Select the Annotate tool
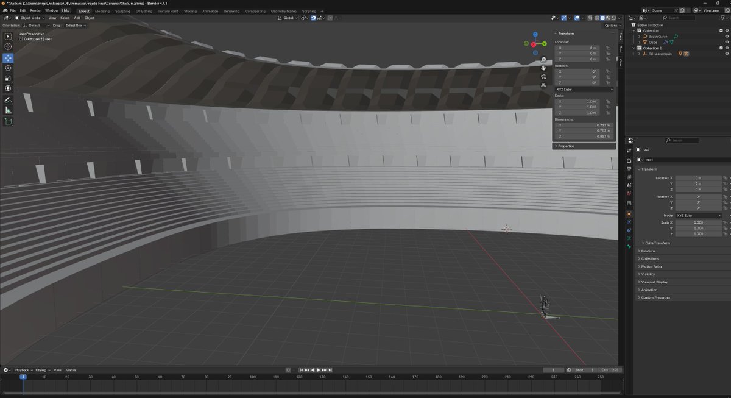731x398 pixels. pyautogui.click(x=8, y=99)
